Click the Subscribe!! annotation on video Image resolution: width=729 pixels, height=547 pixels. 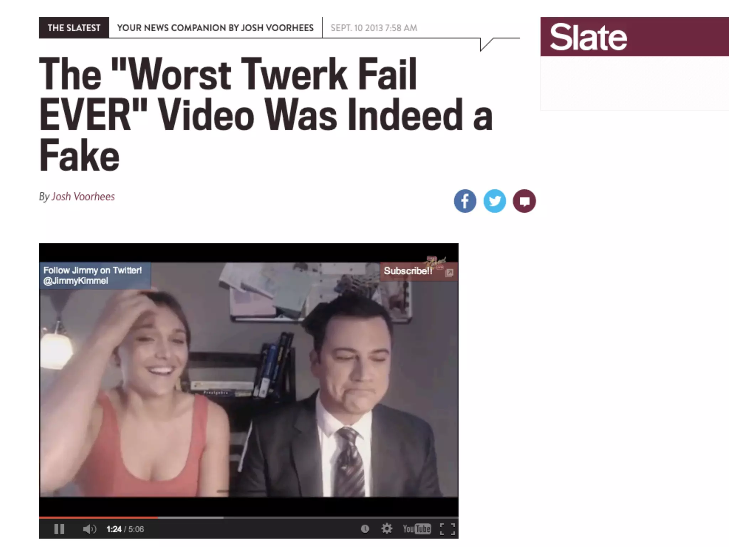(408, 271)
